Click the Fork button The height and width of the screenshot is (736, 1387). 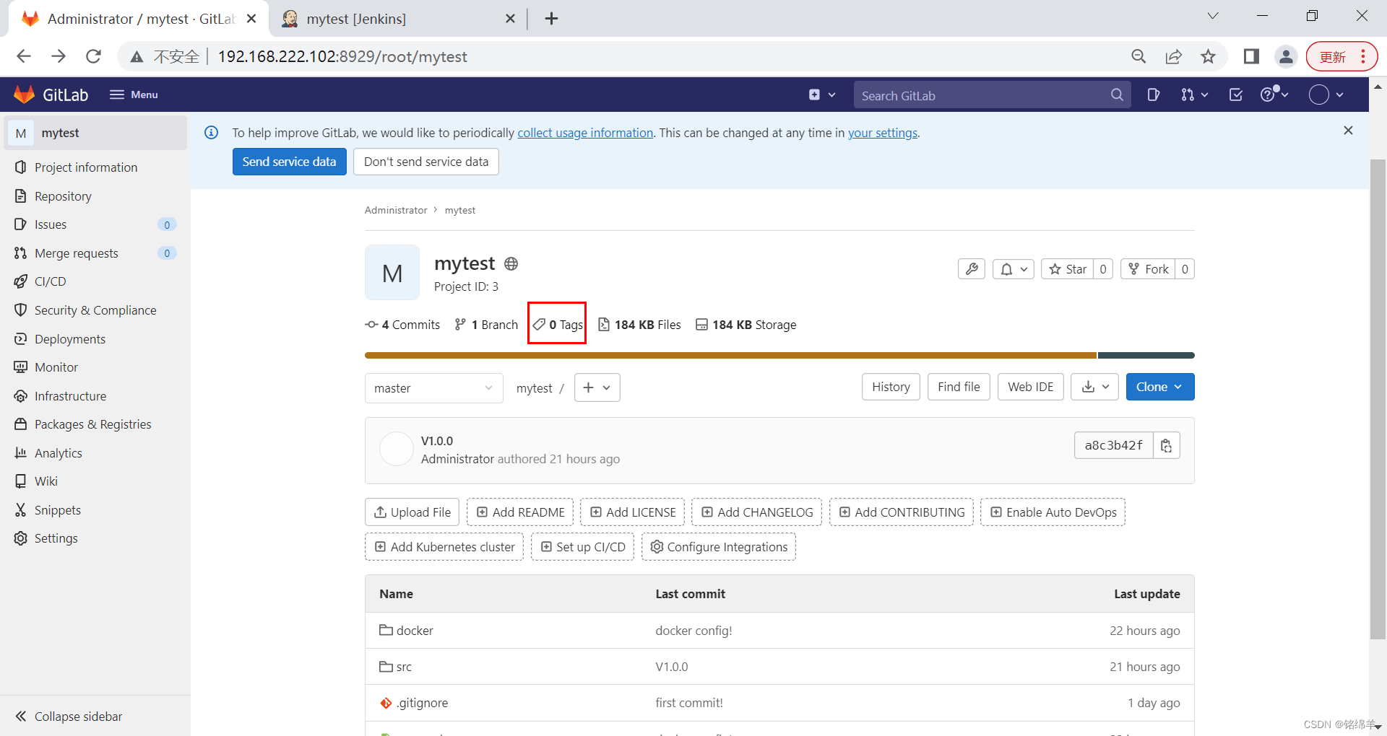click(1148, 269)
